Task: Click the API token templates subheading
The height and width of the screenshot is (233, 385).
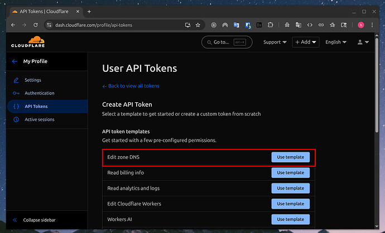Action: (x=126, y=132)
